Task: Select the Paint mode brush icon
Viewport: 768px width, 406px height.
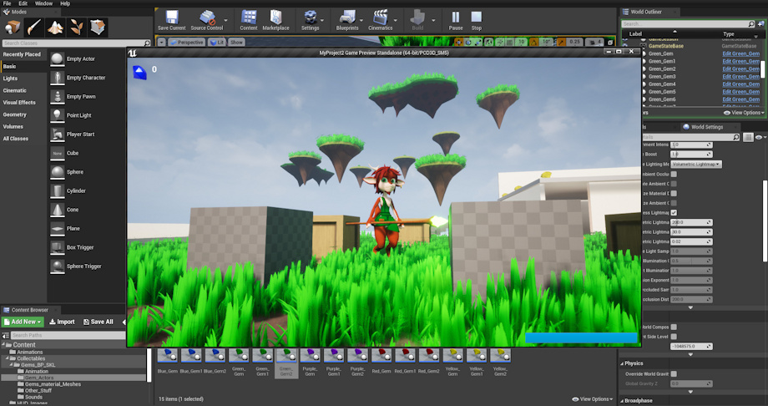Action: pos(33,28)
